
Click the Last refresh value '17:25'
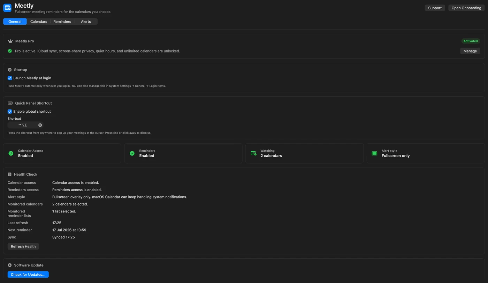point(57,223)
